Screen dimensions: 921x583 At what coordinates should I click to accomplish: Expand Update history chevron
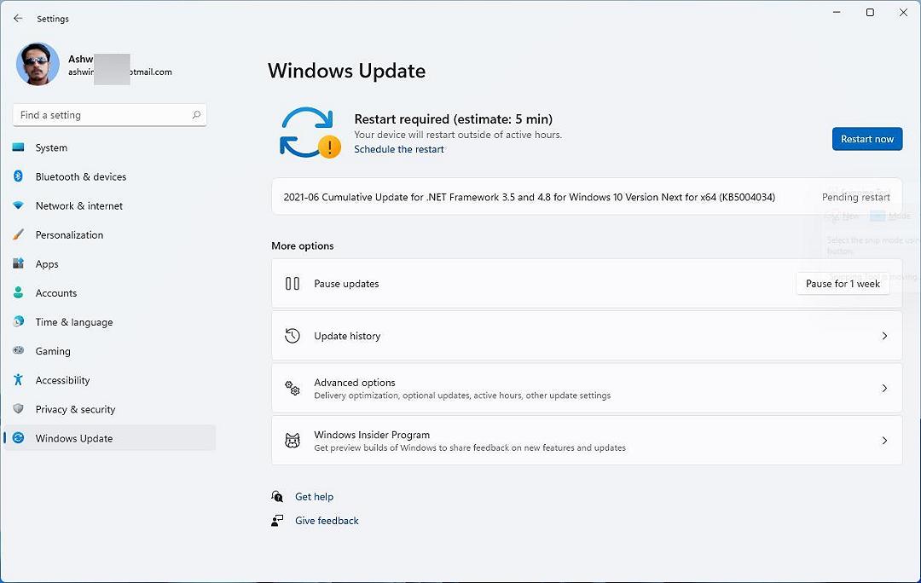click(884, 336)
